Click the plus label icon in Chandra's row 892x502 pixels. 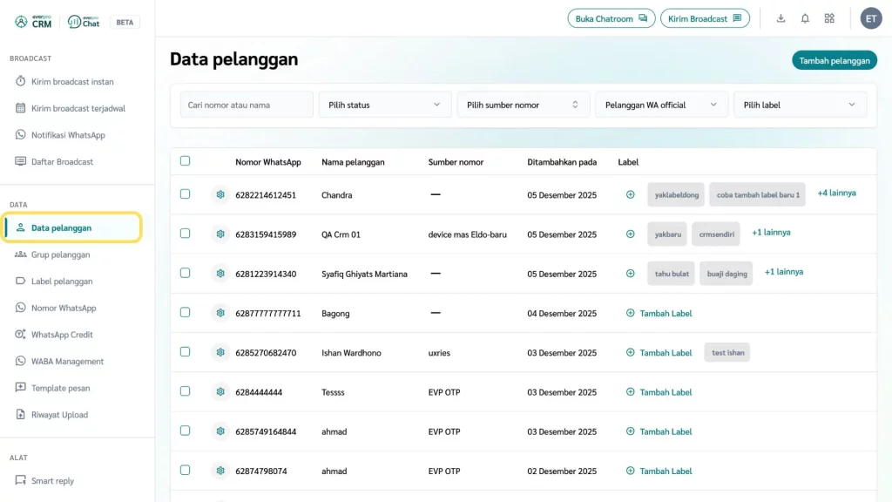(x=631, y=194)
